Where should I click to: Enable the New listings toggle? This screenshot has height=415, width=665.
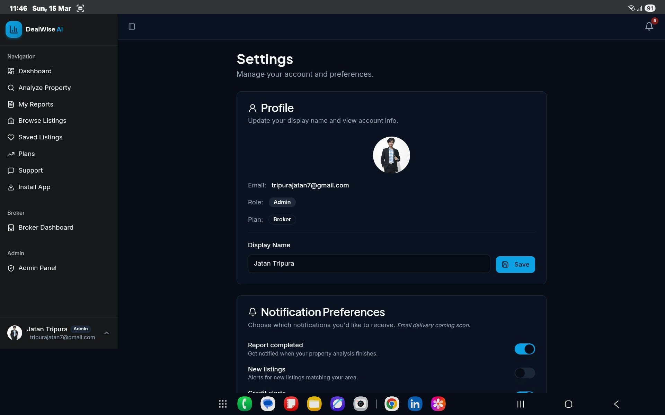tap(524, 373)
